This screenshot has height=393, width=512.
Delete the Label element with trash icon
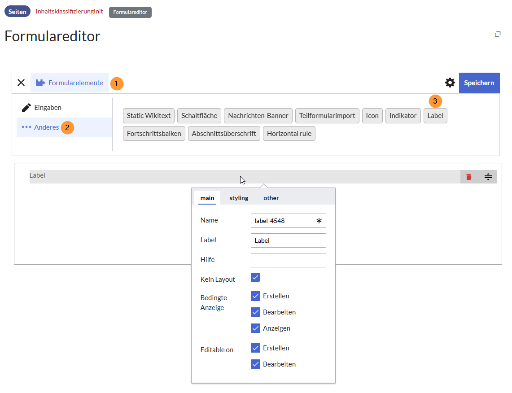(x=468, y=177)
